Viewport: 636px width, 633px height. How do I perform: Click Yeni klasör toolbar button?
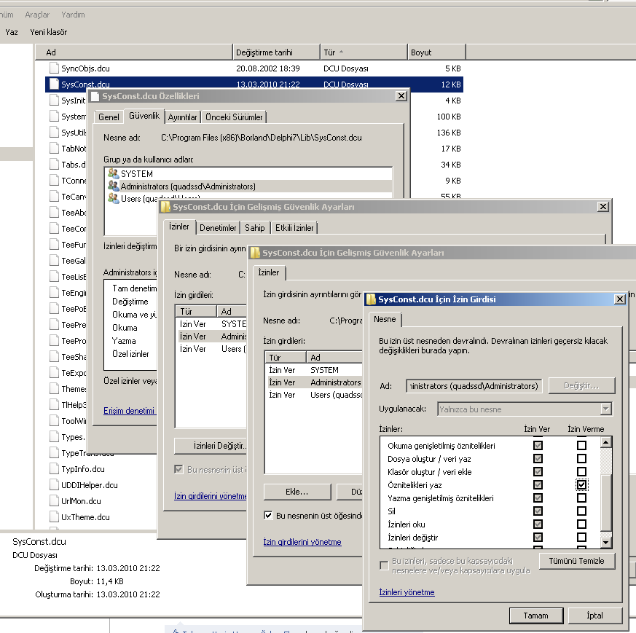click(48, 32)
